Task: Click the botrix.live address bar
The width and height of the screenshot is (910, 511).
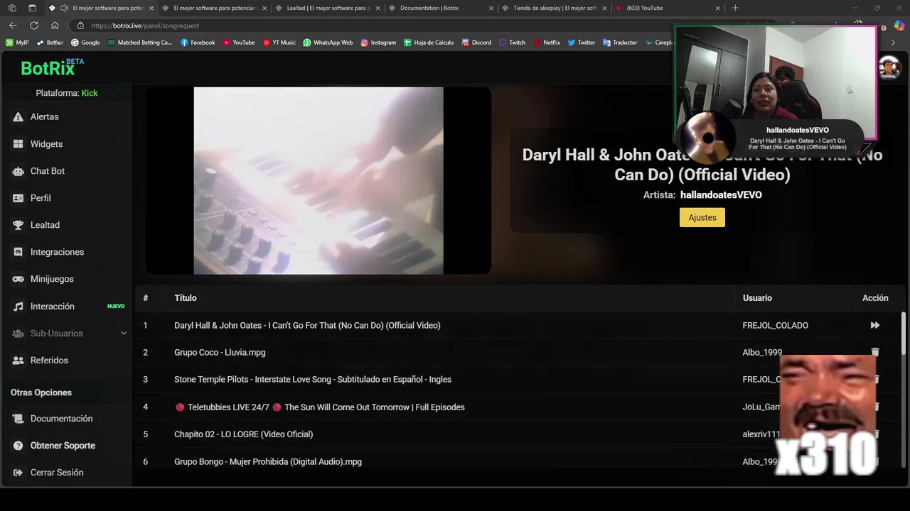Action: pos(370,26)
